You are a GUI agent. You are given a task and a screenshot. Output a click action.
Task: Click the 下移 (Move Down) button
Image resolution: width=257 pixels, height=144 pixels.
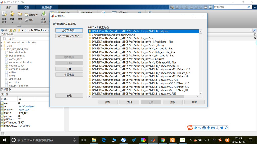(69, 69)
